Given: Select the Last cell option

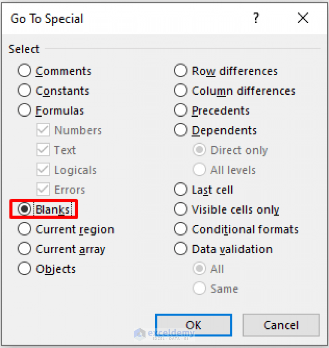Looking at the screenshot, I should pyautogui.click(x=181, y=189).
